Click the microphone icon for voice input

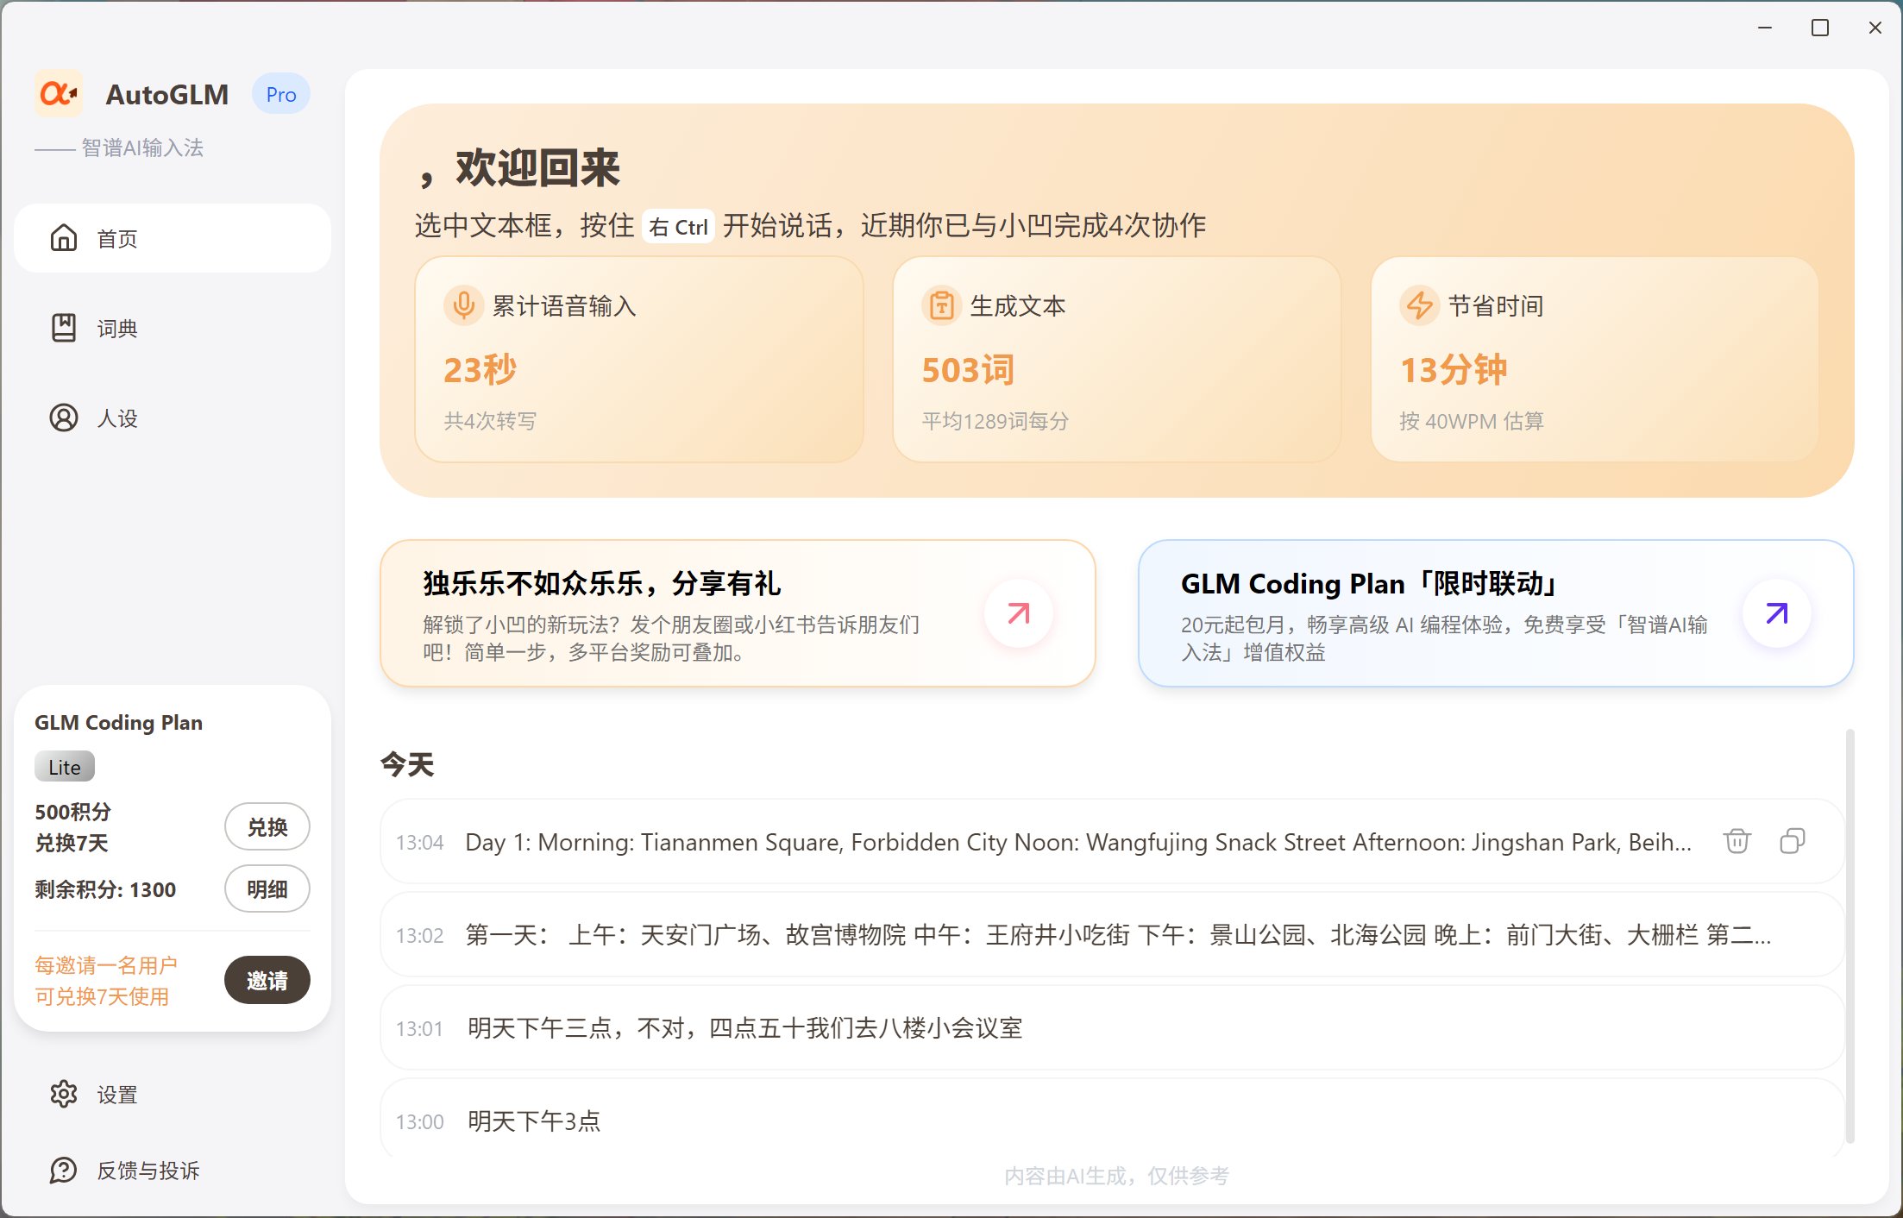click(463, 305)
